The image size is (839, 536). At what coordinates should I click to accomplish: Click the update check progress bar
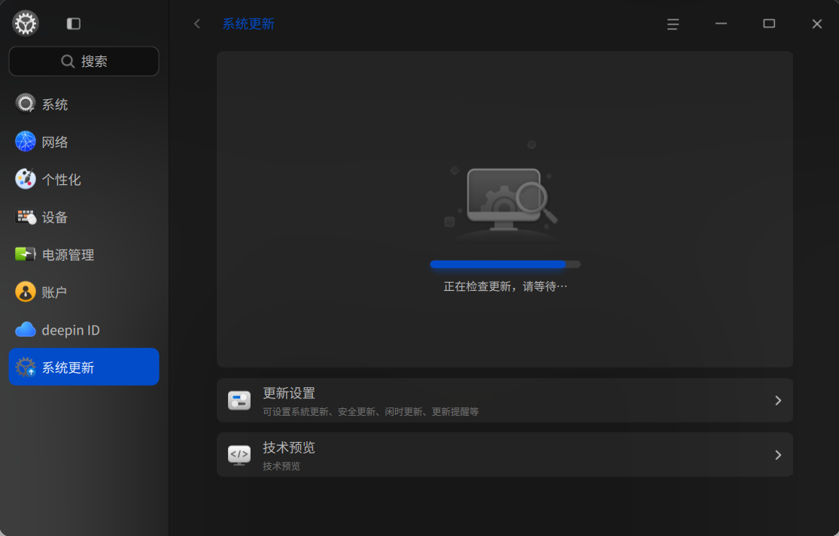tap(505, 264)
